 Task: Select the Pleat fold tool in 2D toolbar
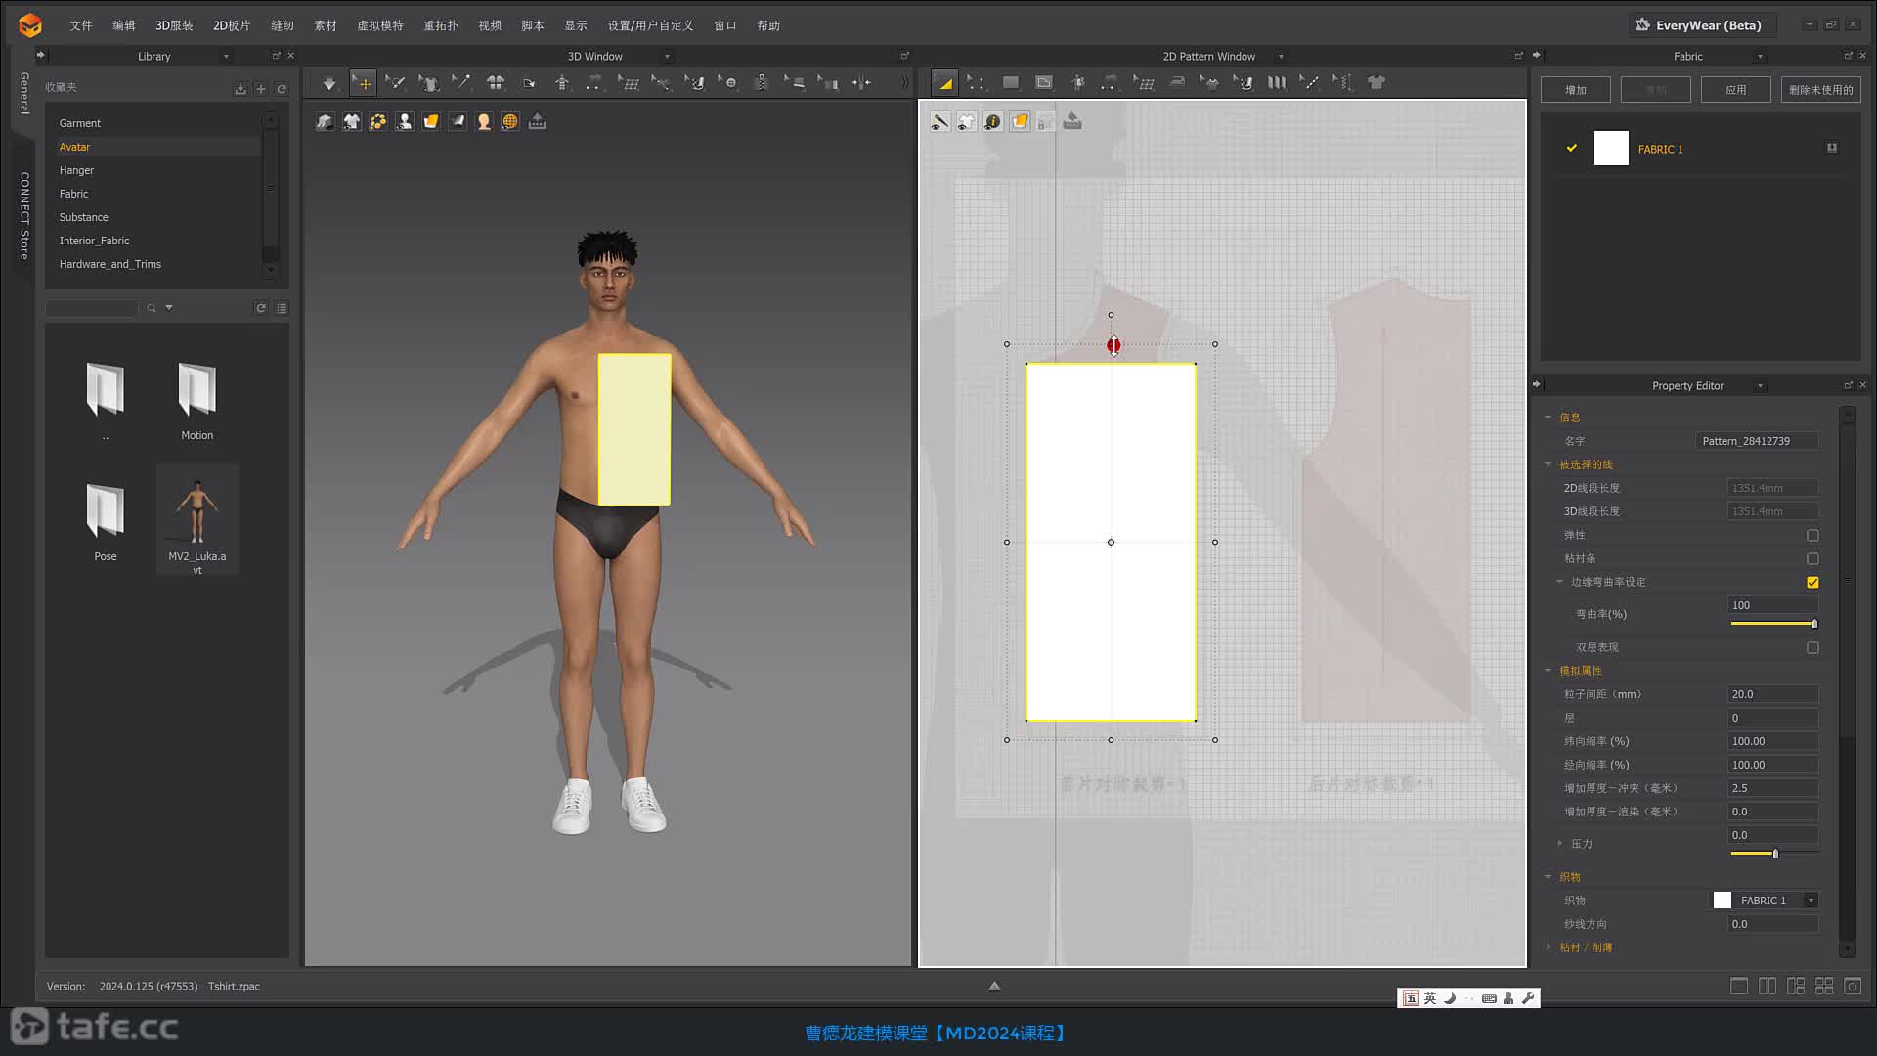coord(1277,83)
